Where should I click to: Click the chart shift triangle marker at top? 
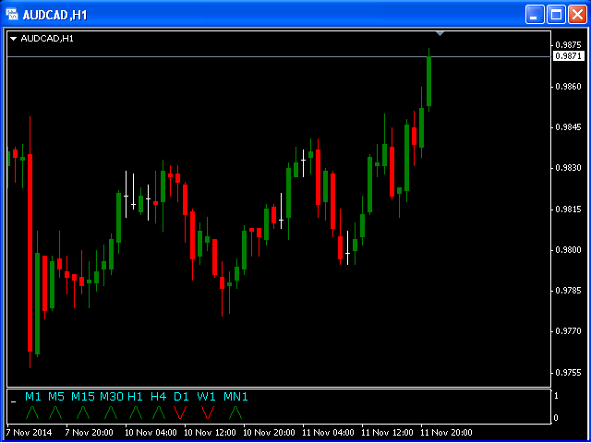pos(440,33)
